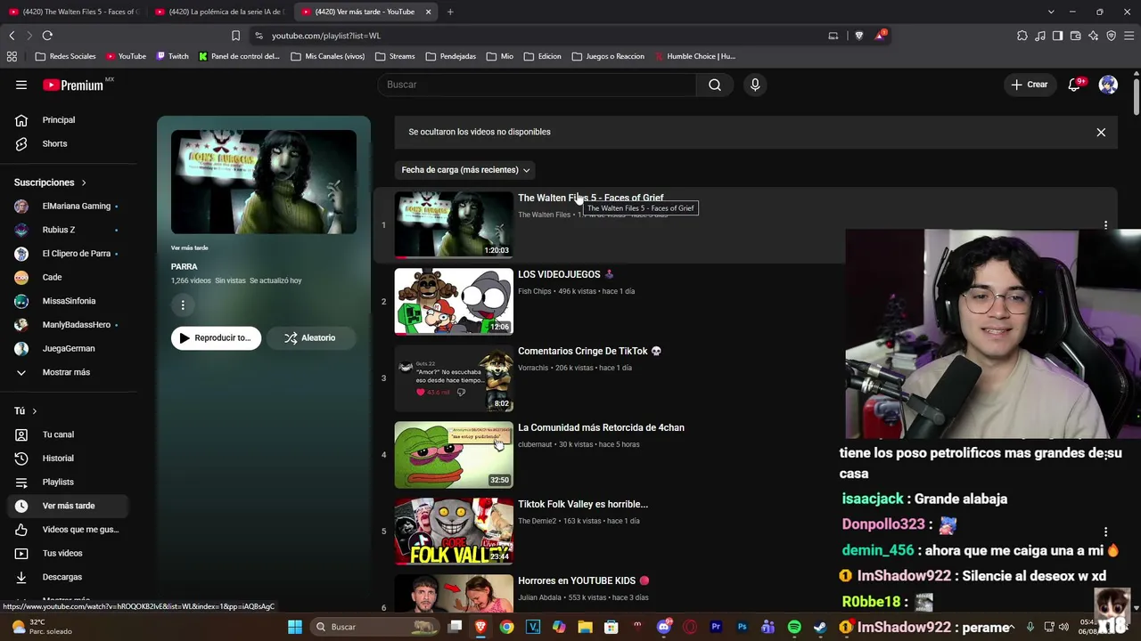Click the Crear button

point(1029,85)
